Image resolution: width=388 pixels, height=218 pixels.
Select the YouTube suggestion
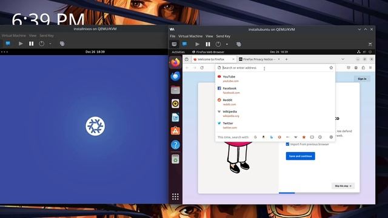point(275,79)
